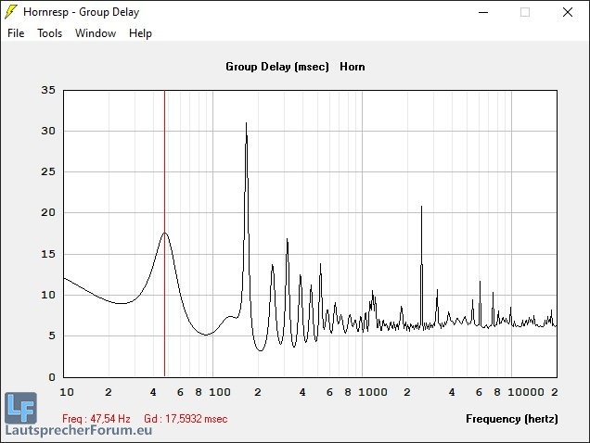Click the 1000 label on the frequency axis

click(x=373, y=392)
